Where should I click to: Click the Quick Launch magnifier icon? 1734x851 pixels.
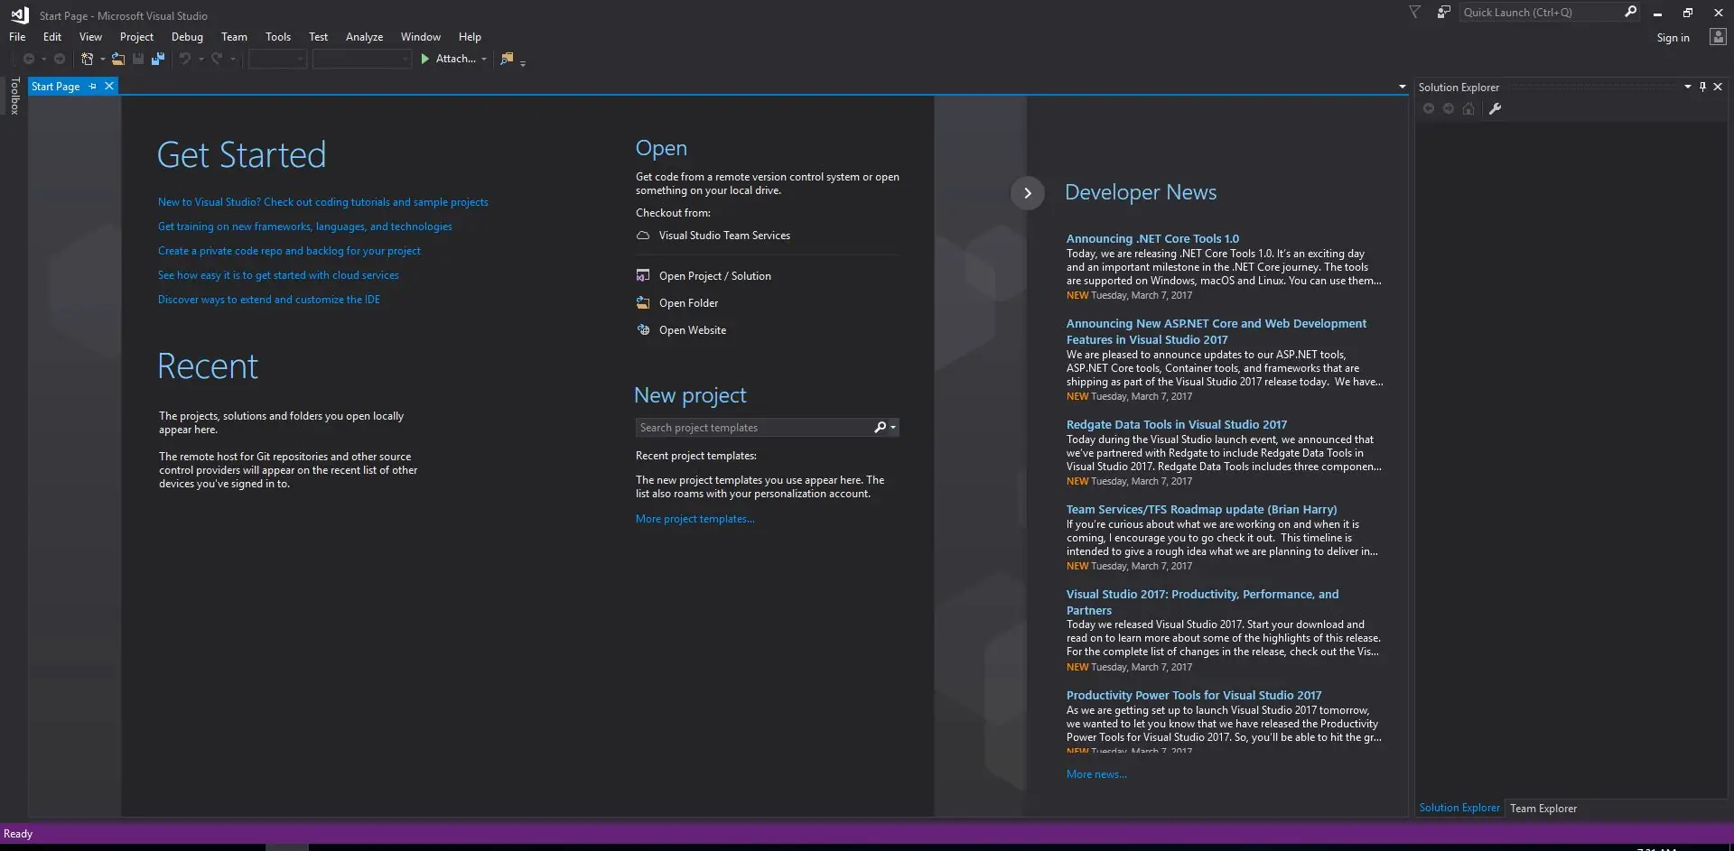tap(1630, 12)
